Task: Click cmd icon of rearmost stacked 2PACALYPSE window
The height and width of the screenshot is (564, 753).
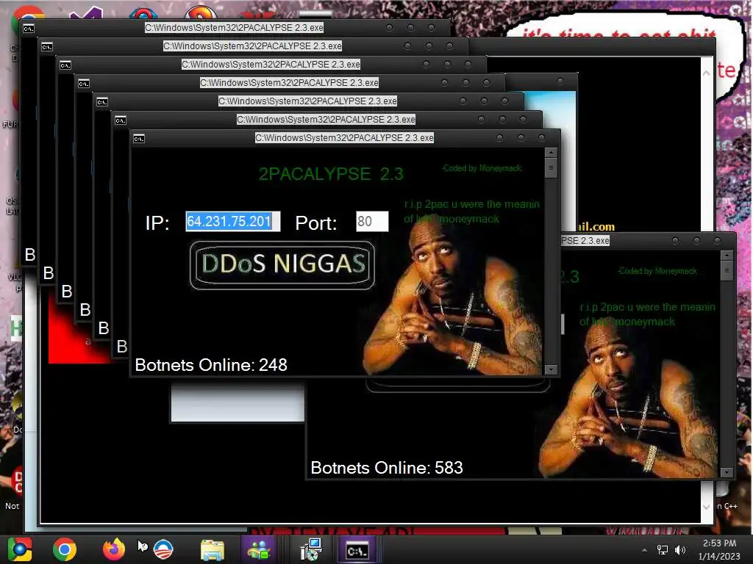Action: [x=29, y=29]
